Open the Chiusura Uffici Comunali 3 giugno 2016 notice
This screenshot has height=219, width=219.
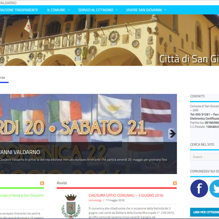[x=126, y=195]
